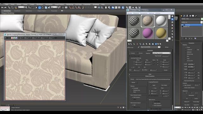Screen dimensions: 203x114
Task: Open Modes menu in Material Editor
Action: click(x=130, y=13)
